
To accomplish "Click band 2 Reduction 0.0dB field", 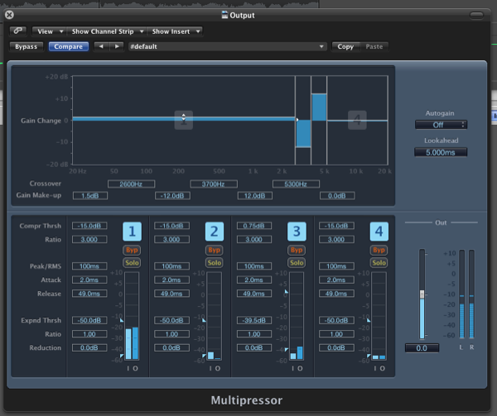I will pos(171,347).
